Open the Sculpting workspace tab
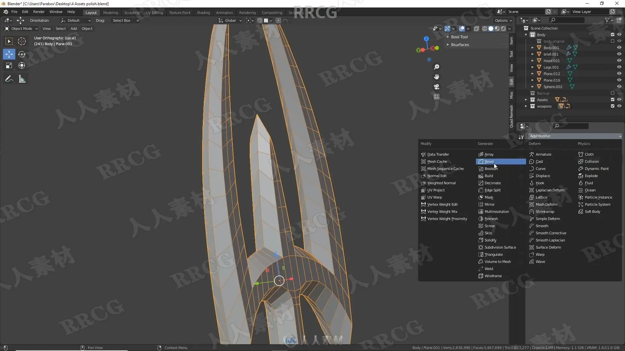 point(132,12)
